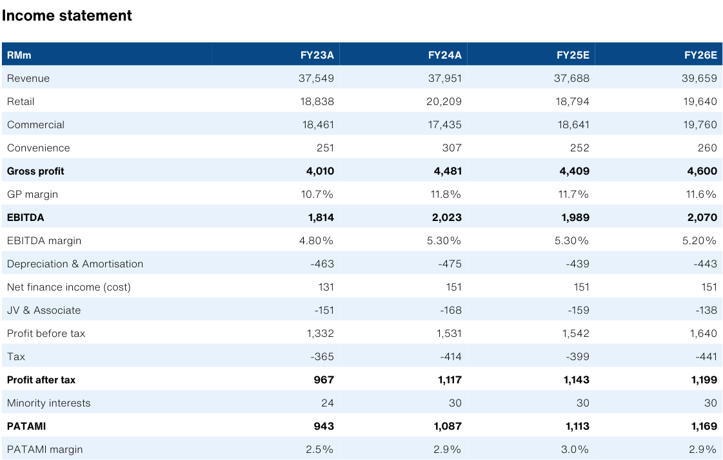Screen dimensions: 723x460
Task: Click FY24A Retail value 20,209
Action: tap(444, 102)
